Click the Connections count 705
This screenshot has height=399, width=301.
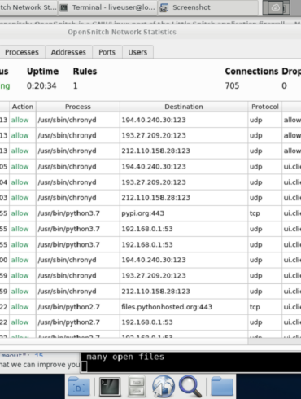tap(232, 86)
